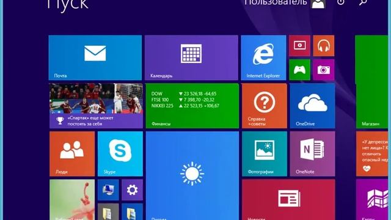Open the Справка + советы help tile
Screen dimensions: 391x220
tap(265, 106)
